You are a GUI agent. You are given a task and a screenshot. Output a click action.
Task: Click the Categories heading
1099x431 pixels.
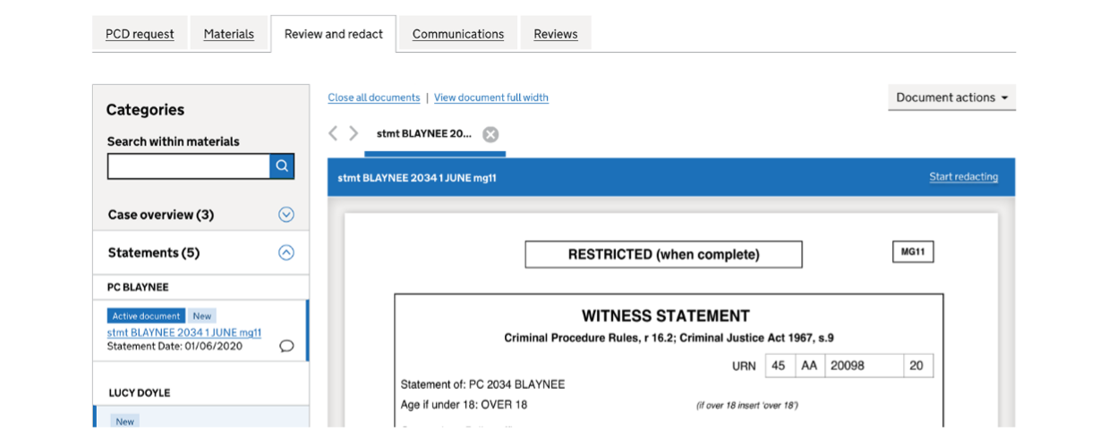point(145,110)
